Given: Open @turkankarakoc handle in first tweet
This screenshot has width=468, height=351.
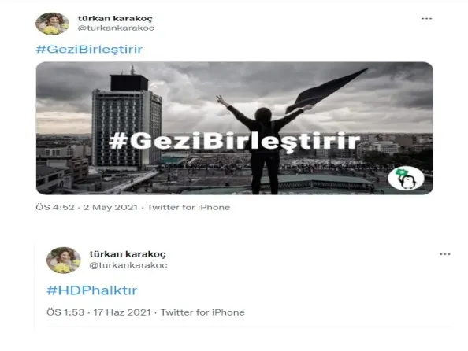Looking at the screenshot, I should [116, 28].
